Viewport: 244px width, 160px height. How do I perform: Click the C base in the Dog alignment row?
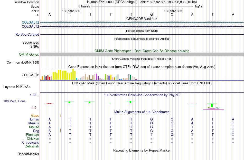point(172,131)
